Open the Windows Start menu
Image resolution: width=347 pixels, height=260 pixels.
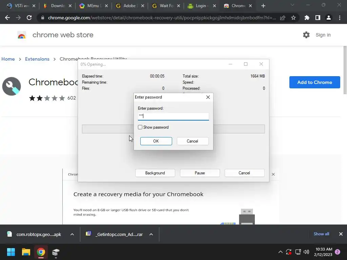(x=11, y=252)
